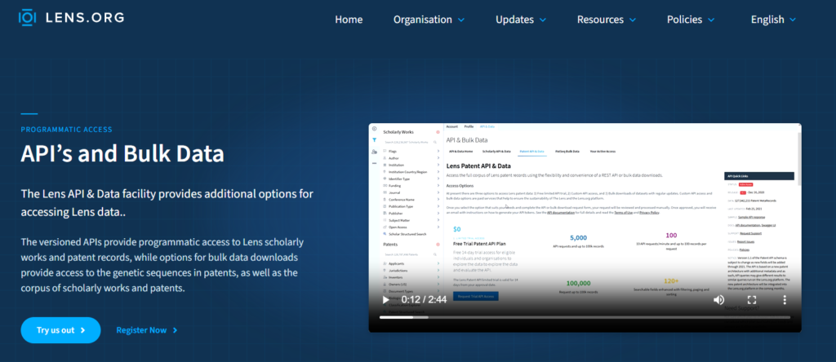This screenshot has height=362, width=836.
Task: Click the chevron arrow beside Register Now
Action: (176, 330)
